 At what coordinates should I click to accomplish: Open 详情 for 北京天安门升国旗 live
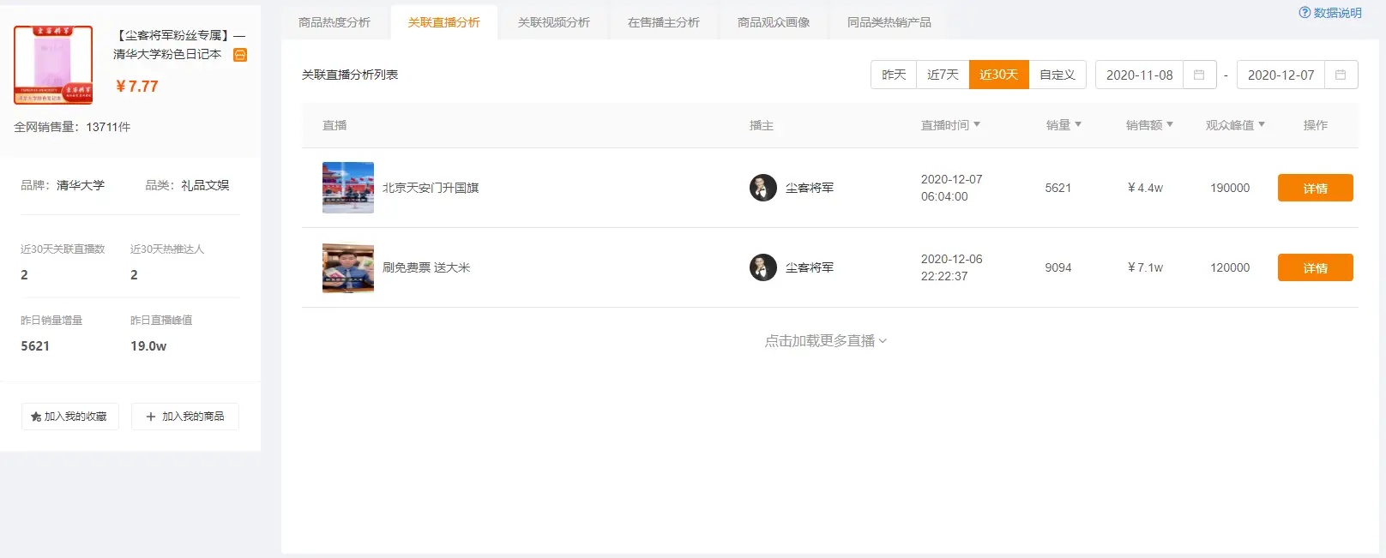point(1316,188)
